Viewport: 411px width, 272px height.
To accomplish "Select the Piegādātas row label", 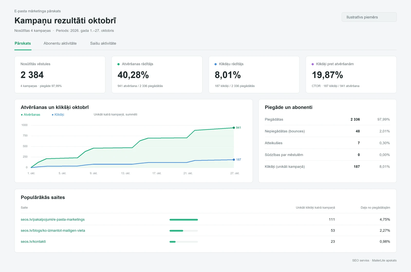I will click(274, 119).
